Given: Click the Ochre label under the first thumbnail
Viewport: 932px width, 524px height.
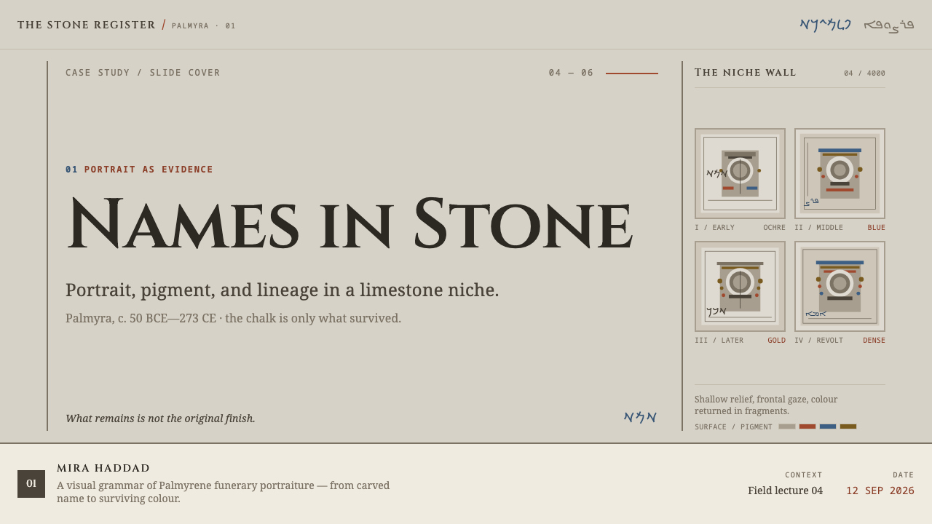Looking at the screenshot, I should point(774,228).
